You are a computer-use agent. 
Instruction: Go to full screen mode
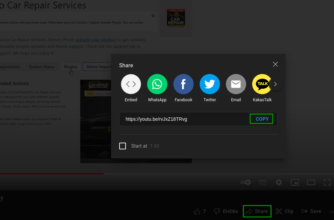(x=327, y=182)
